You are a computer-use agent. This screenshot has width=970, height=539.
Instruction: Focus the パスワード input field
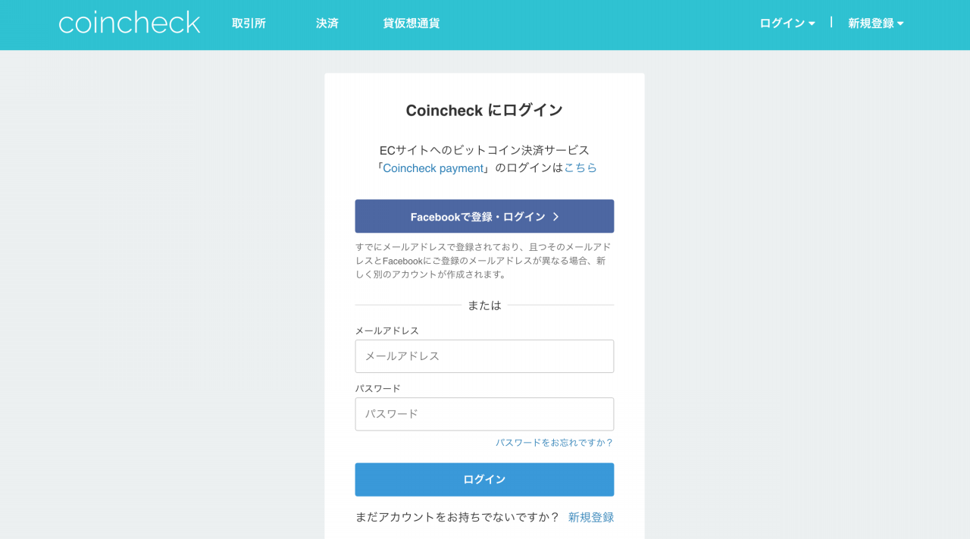[484, 414]
